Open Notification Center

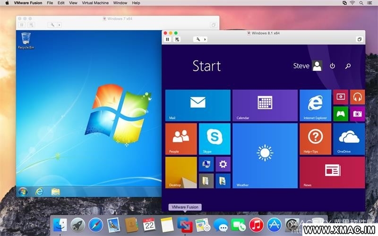[369, 3]
